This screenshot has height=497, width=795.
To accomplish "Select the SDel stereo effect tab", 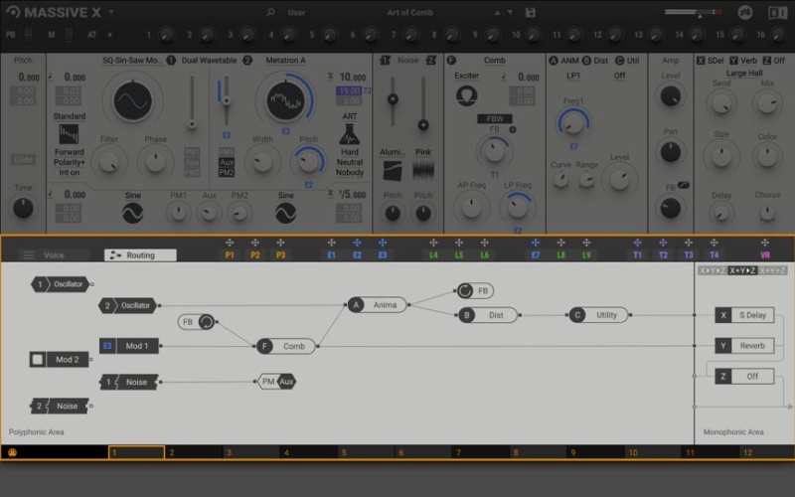I will pos(711,61).
